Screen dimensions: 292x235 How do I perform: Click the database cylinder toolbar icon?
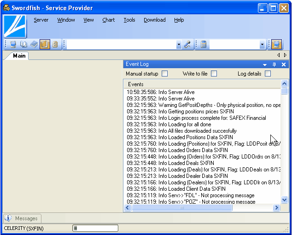pyautogui.click(x=55, y=45)
